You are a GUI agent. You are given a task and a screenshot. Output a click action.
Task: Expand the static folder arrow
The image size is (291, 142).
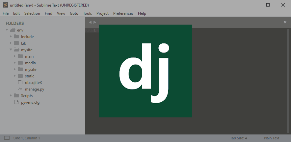(15, 76)
